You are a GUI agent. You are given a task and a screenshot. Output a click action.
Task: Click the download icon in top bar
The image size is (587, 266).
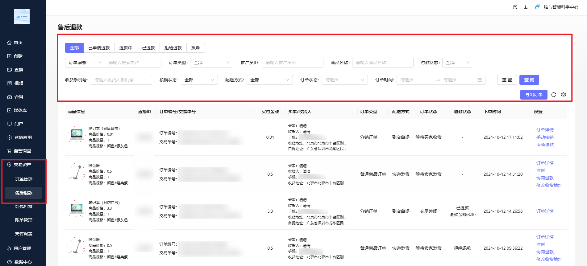526,7
